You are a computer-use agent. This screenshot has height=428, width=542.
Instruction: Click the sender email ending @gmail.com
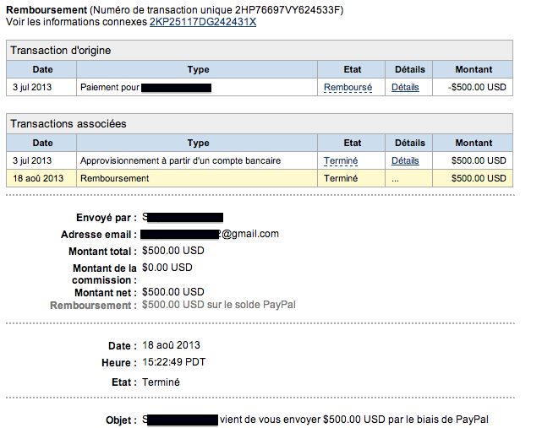coord(210,234)
